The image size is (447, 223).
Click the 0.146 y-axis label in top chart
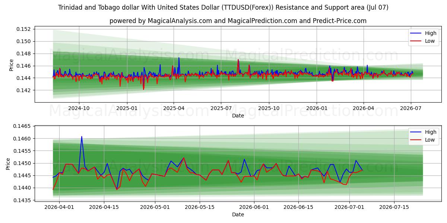24,66
